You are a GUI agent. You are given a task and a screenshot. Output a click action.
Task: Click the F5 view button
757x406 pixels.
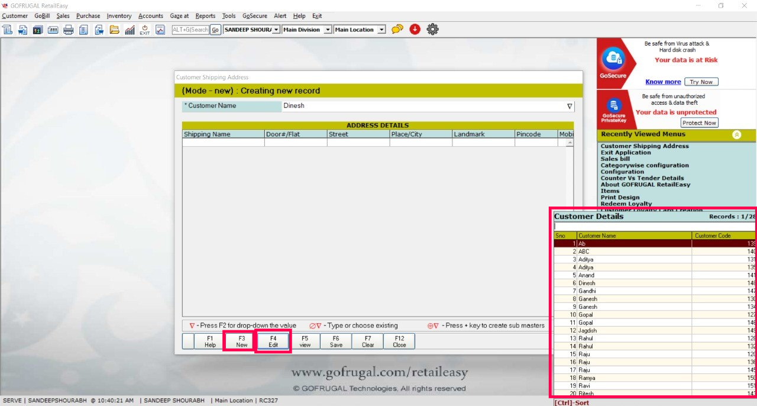pyautogui.click(x=305, y=341)
